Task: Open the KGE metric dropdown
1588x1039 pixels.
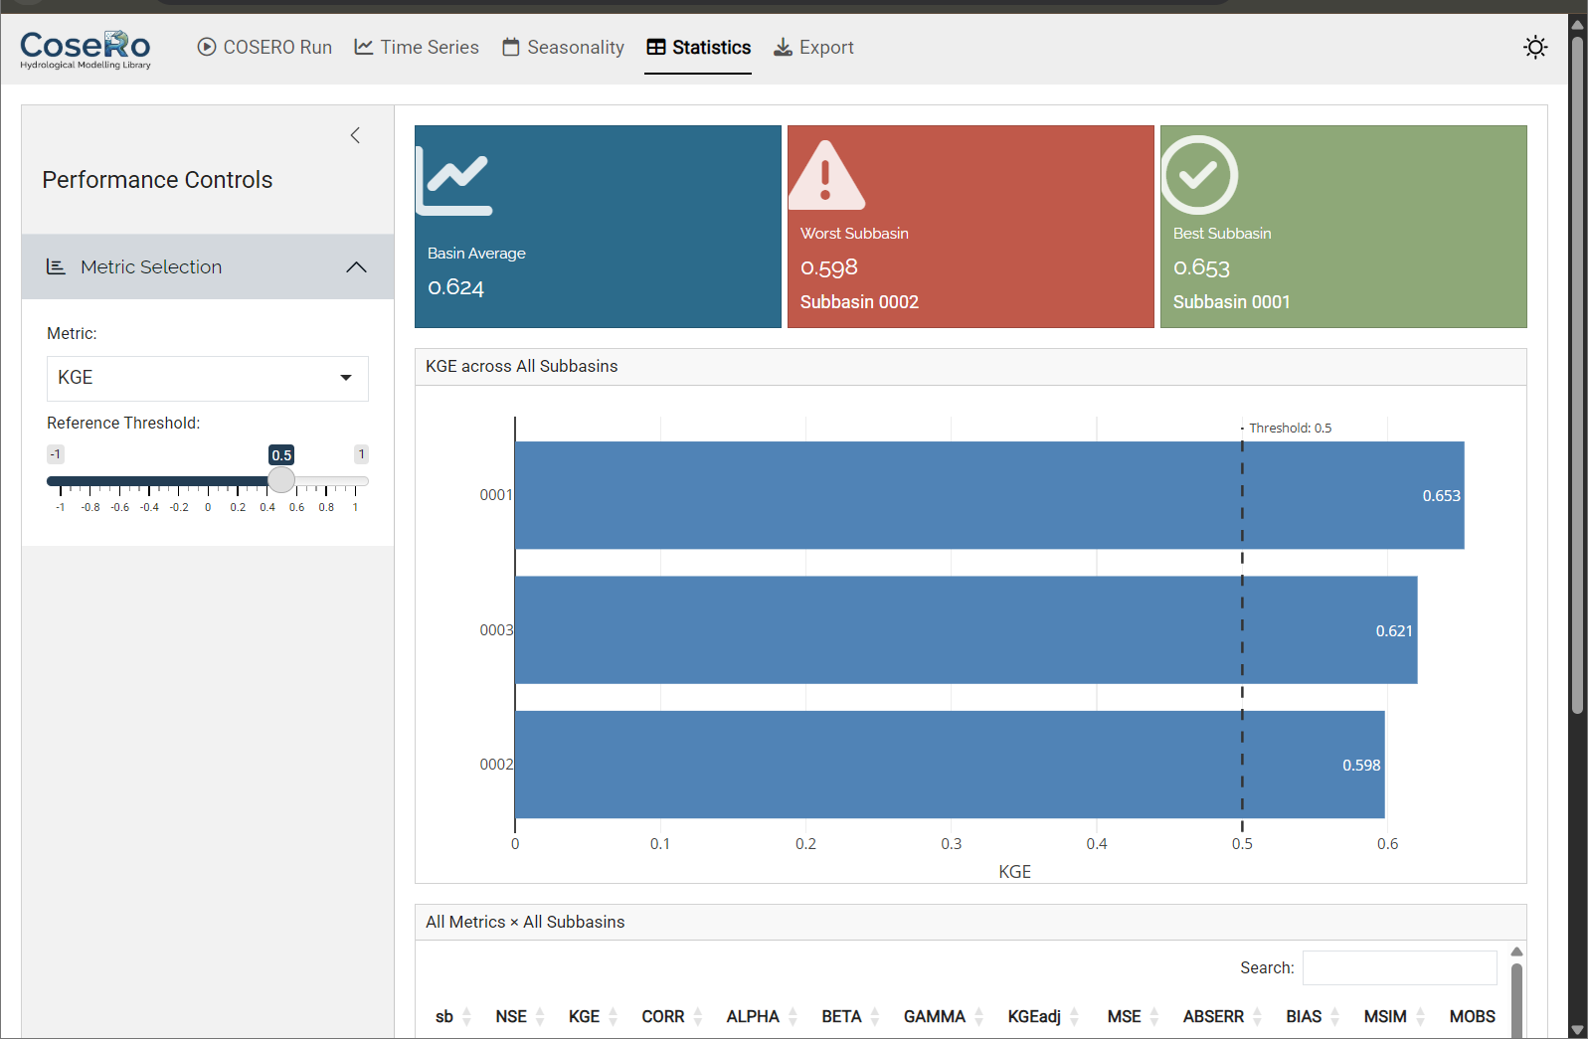Action: pyautogui.click(x=207, y=378)
